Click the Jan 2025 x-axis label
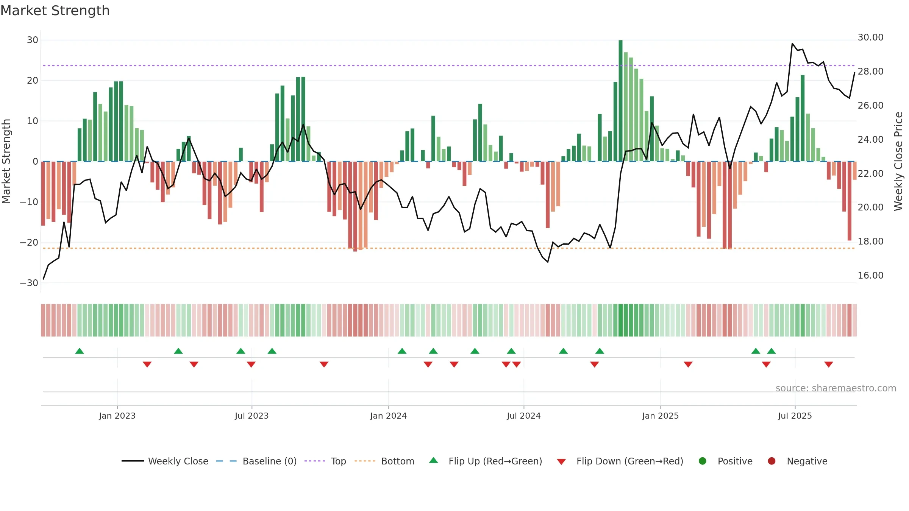Image resolution: width=909 pixels, height=511 pixels. click(x=661, y=416)
